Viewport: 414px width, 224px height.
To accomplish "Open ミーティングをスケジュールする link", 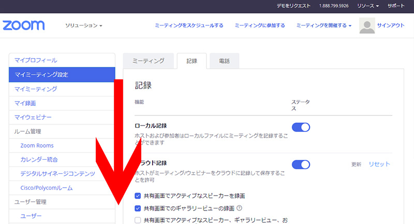I will pos(189,25).
